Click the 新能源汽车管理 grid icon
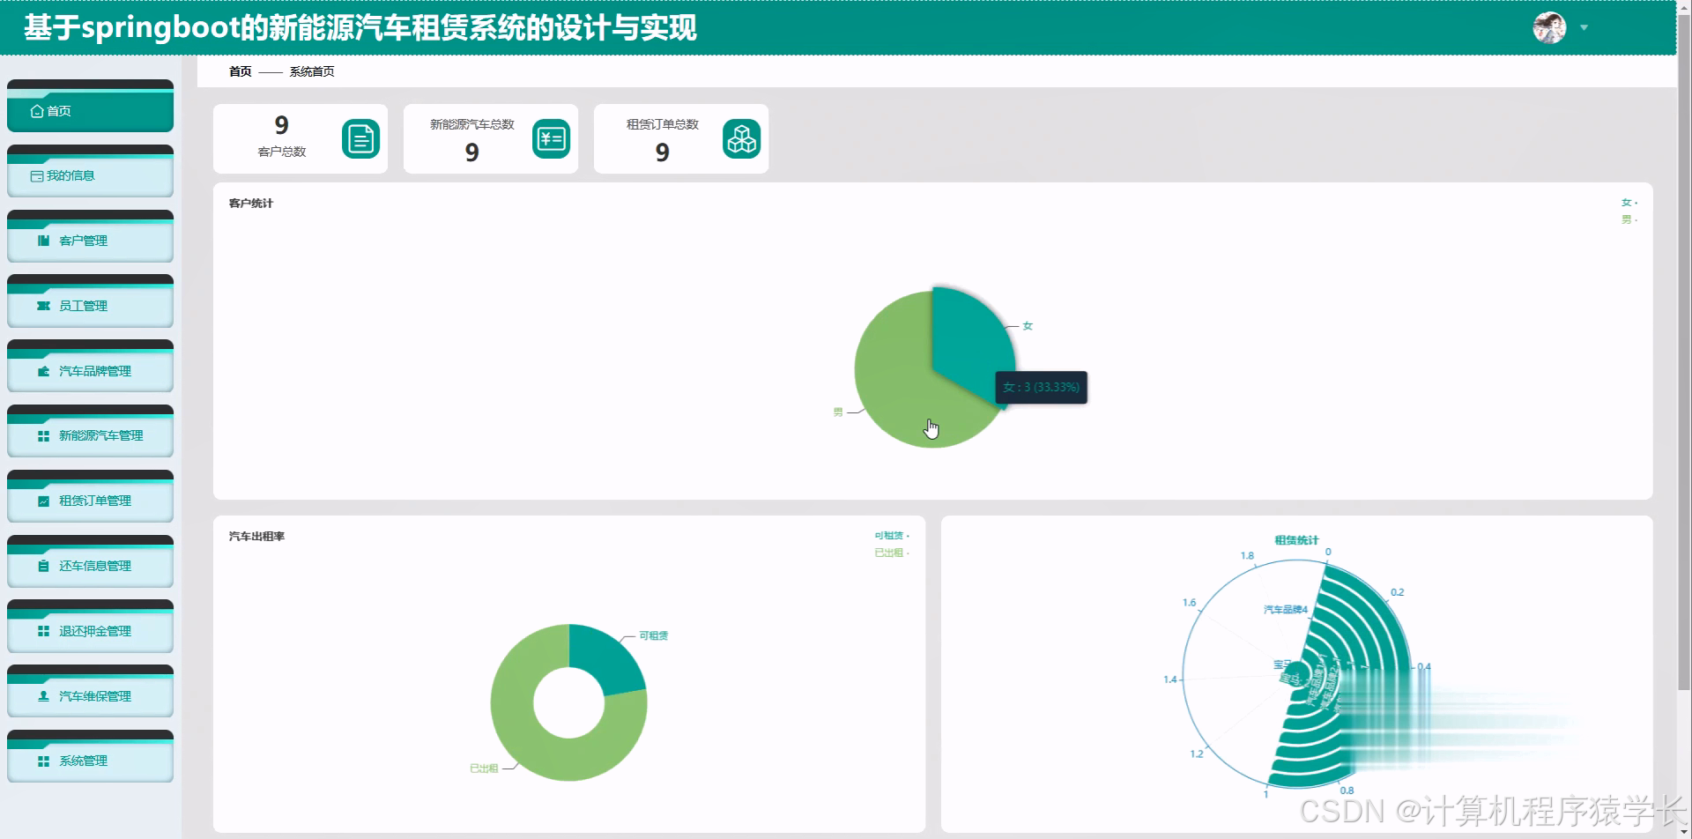Image resolution: width=1692 pixels, height=839 pixels. (x=42, y=435)
